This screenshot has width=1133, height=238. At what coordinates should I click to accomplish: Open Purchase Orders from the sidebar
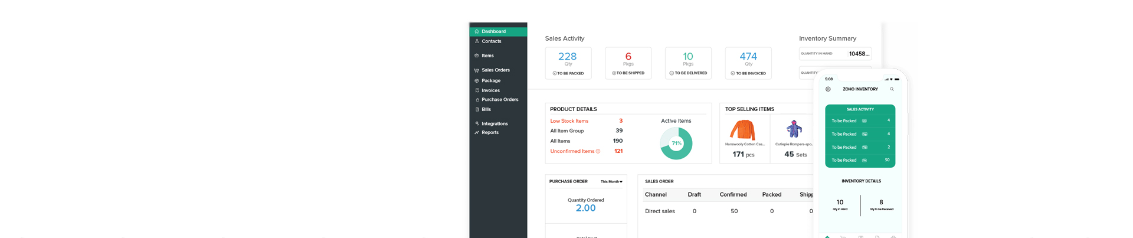pyautogui.click(x=499, y=100)
